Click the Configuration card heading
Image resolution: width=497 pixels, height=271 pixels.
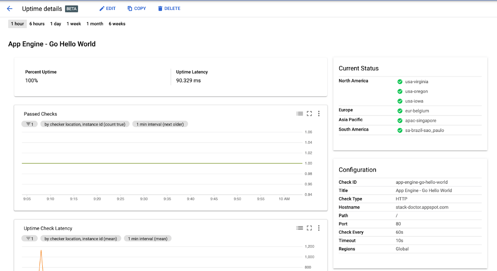(x=357, y=170)
